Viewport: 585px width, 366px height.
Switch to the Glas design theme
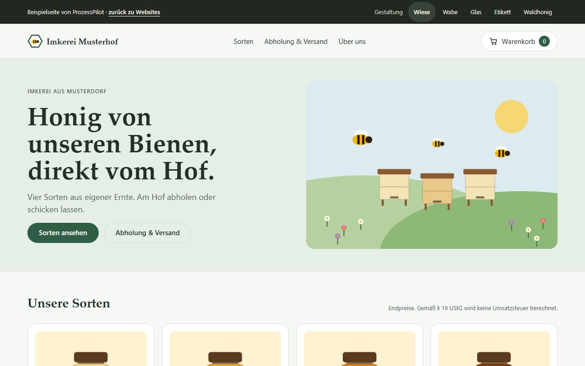[476, 12]
